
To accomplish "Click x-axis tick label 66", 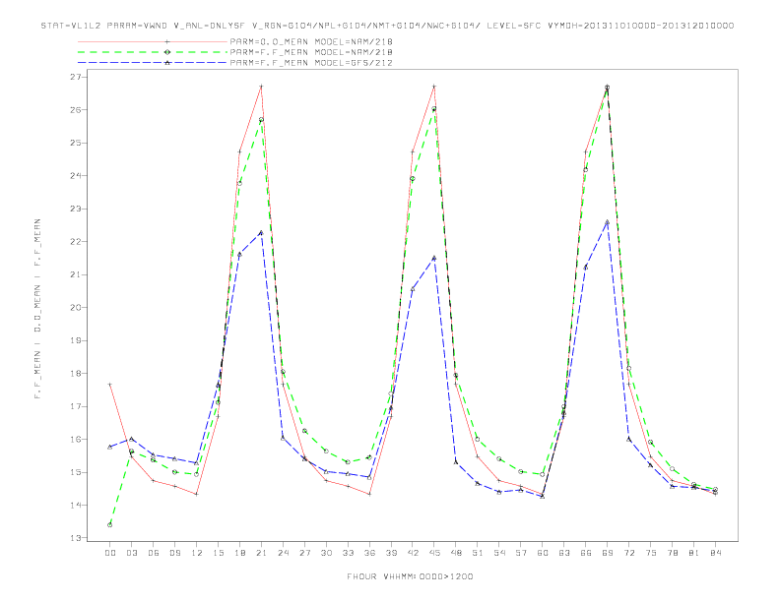I will [x=586, y=553].
